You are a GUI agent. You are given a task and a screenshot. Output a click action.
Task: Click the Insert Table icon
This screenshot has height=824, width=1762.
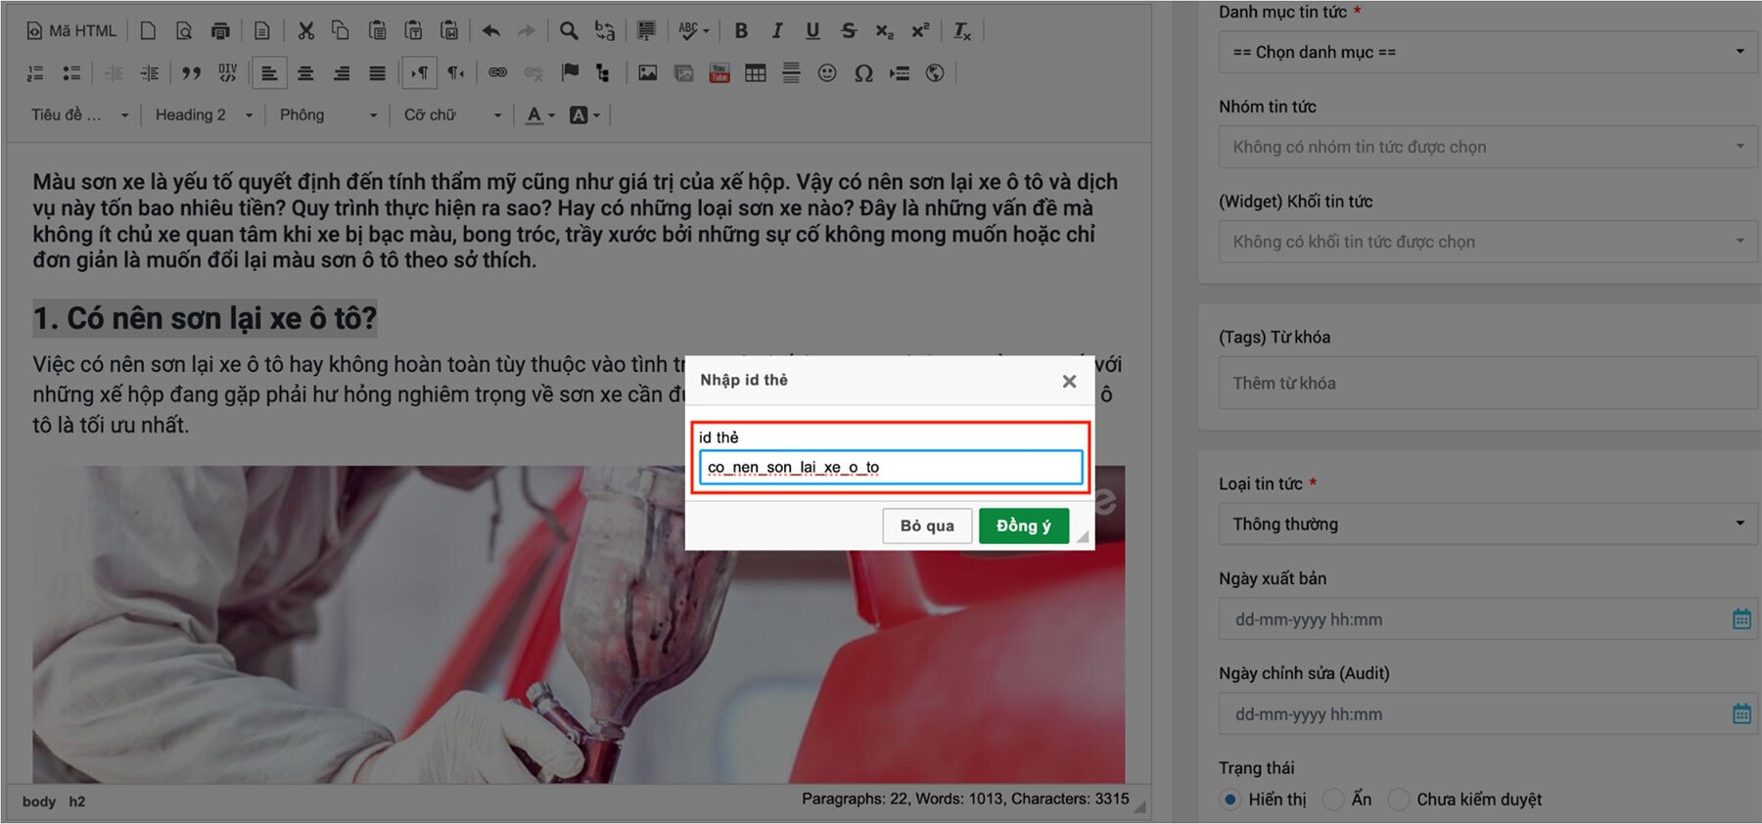pyautogui.click(x=755, y=73)
